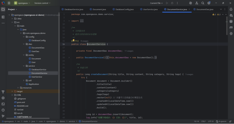This screenshot has height=124, width=234.
Task: Open the Build hammer tool window
Action: click(x=3, y=92)
